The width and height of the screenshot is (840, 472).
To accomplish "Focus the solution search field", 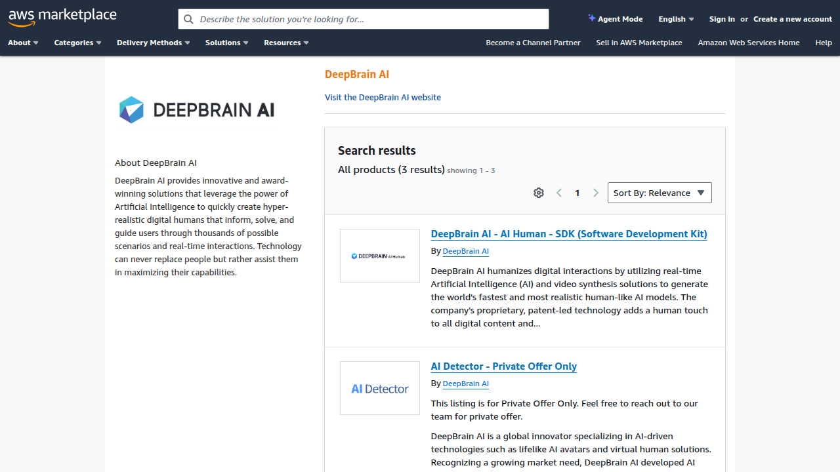I will pos(364,19).
